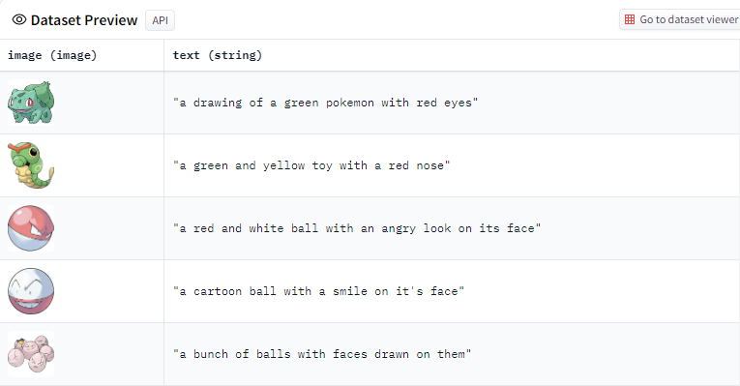Select the angry red and white ball caption
The height and width of the screenshot is (386, 740).
pos(357,228)
